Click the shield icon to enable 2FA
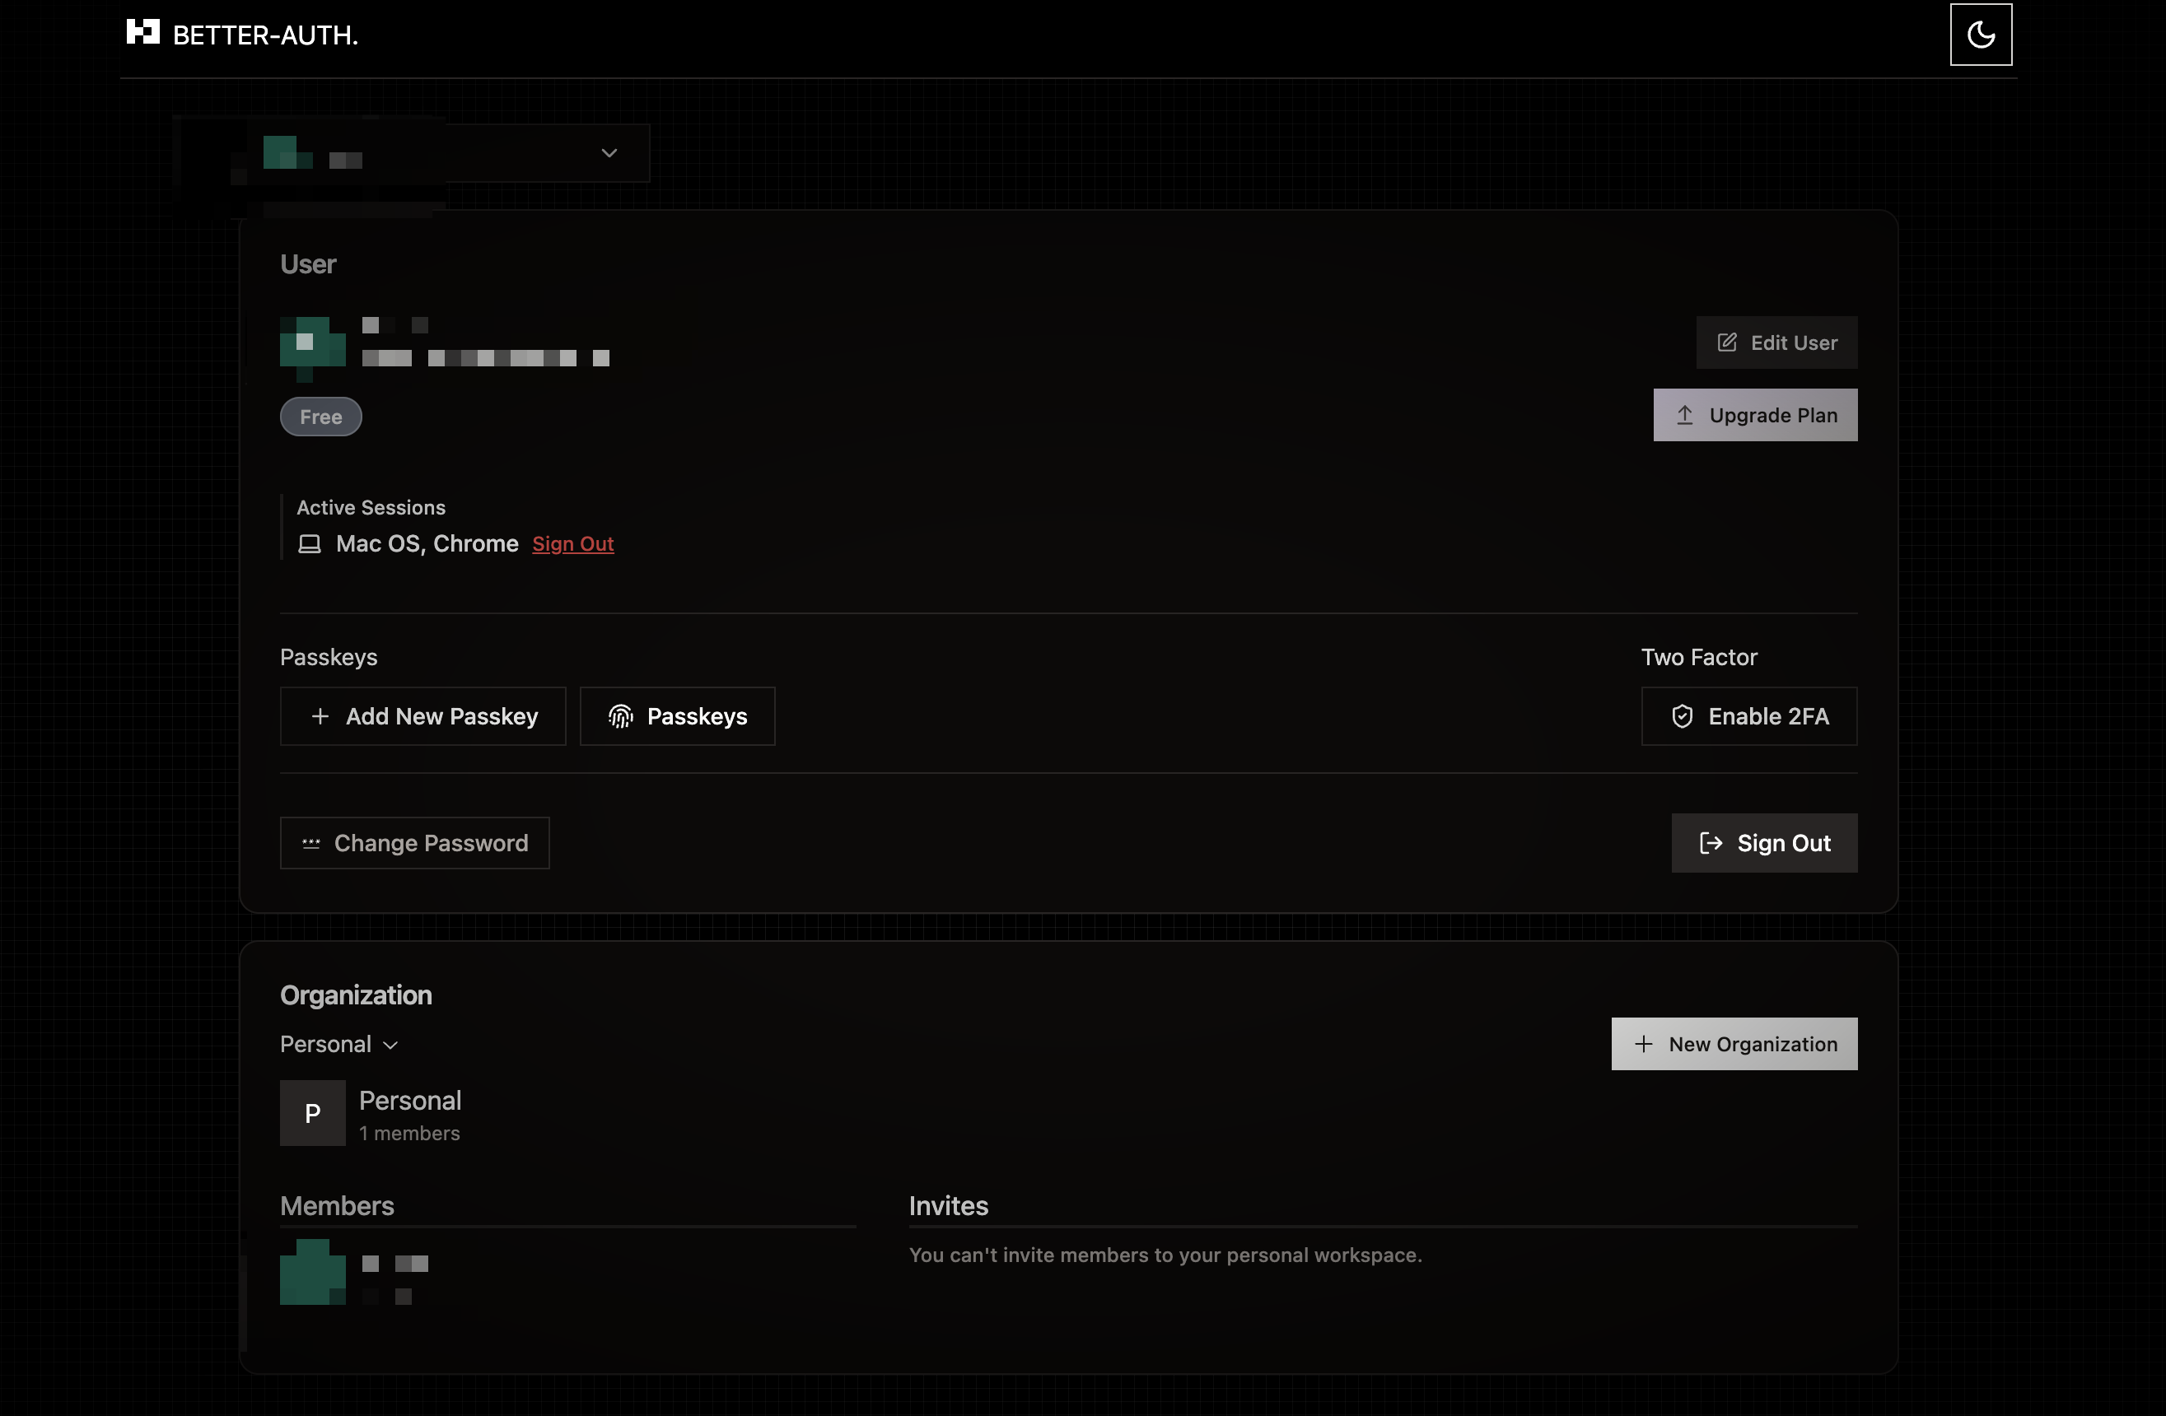The image size is (2166, 1416). coord(1682,716)
